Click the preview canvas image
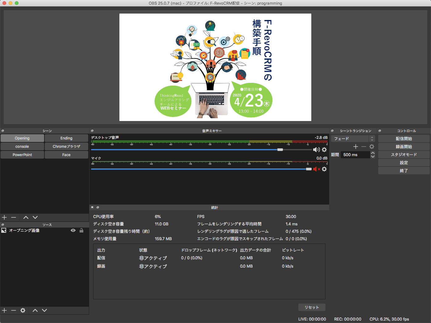431x323 pixels. pyautogui.click(x=215, y=67)
